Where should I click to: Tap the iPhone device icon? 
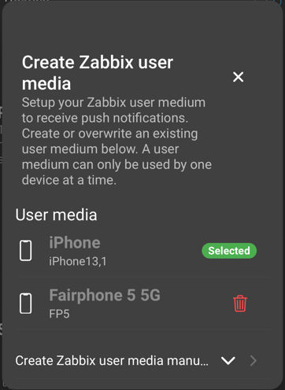(26, 250)
